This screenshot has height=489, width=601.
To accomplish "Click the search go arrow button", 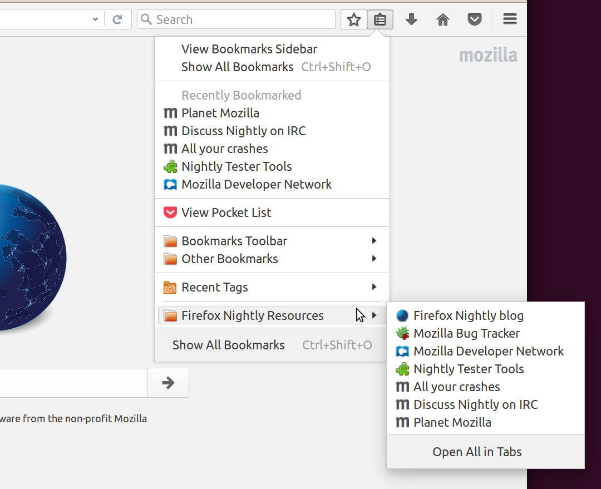I will tap(168, 383).
